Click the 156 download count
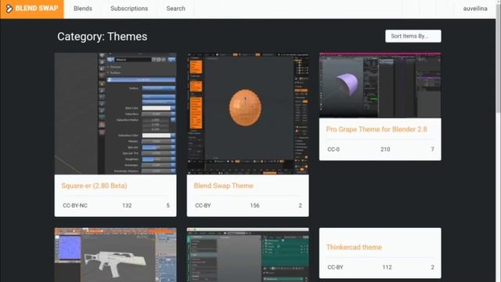The width and height of the screenshot is (501, 282). (x=254, y=205)
